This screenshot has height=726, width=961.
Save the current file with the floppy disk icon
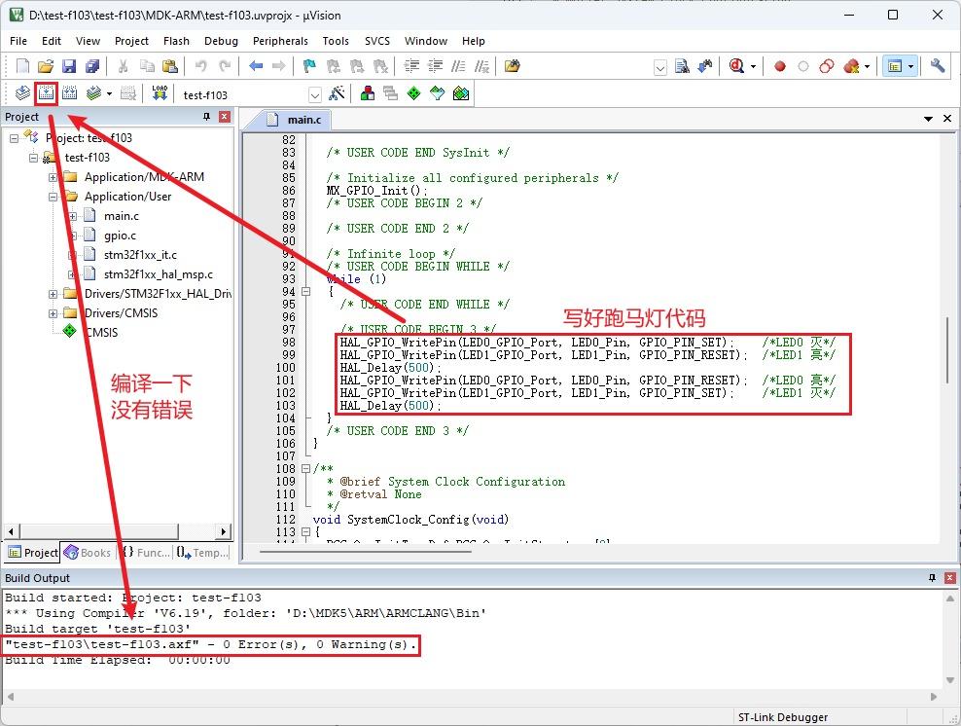point(69,66)
